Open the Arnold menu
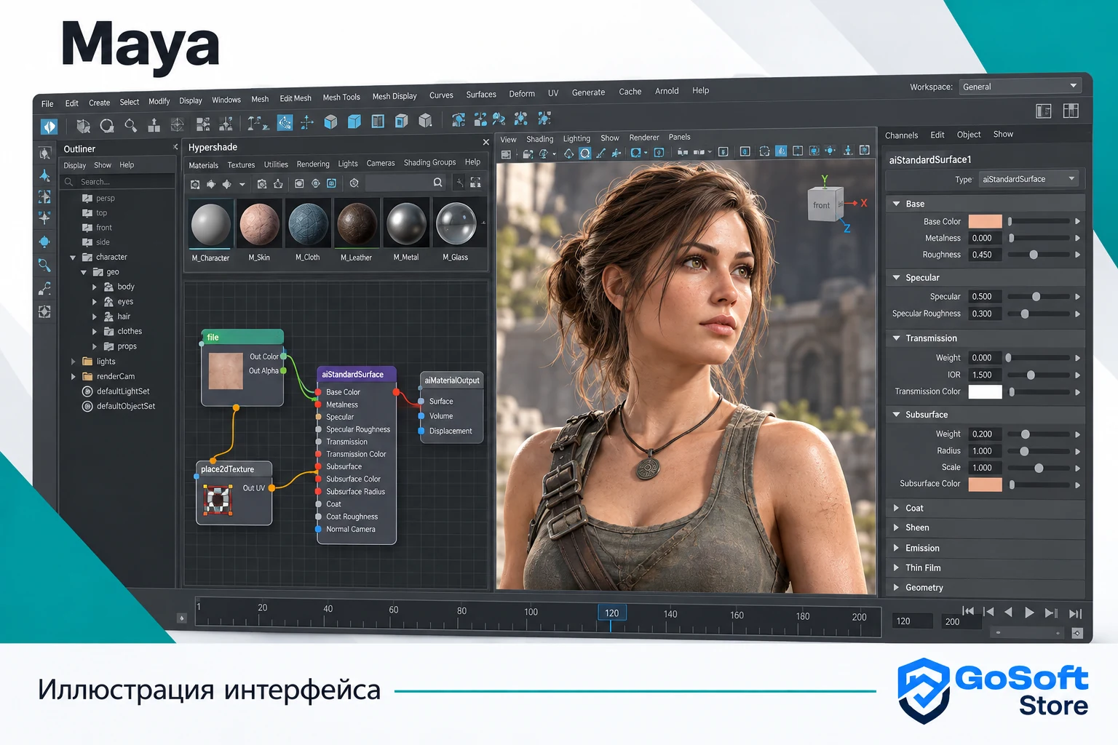 (667, 91)
